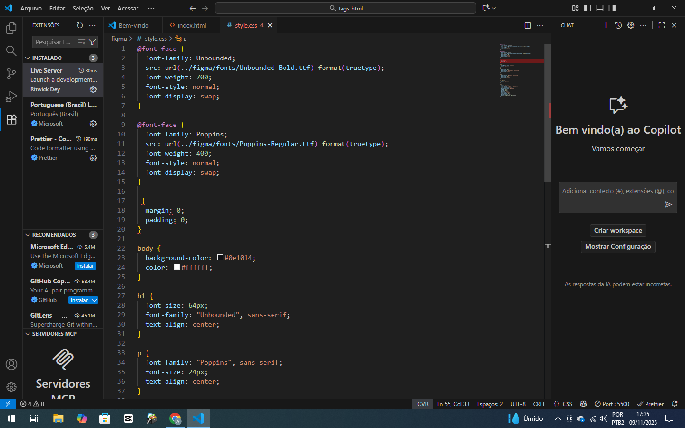Open the Run and Debug view

(11, 97)
